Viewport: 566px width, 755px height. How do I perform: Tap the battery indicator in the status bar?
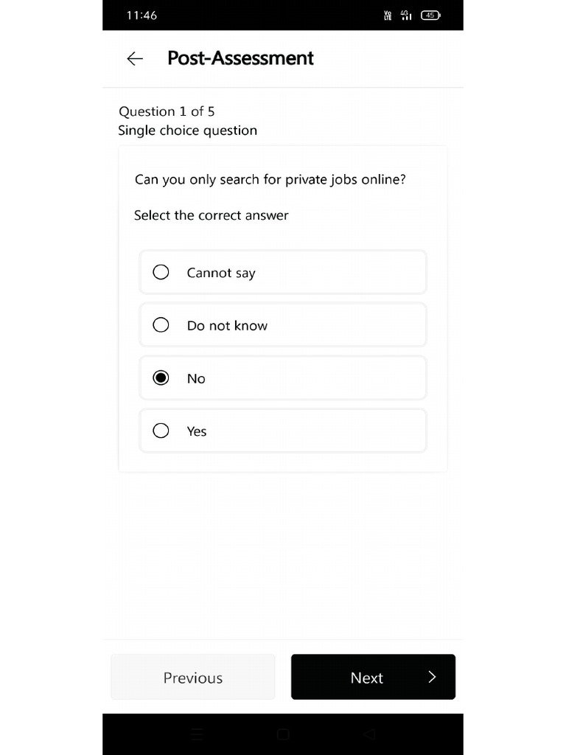[x=430, y=15]
